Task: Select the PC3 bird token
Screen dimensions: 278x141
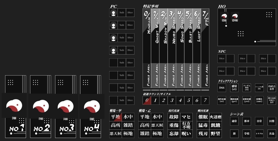Action: (66, 106)
